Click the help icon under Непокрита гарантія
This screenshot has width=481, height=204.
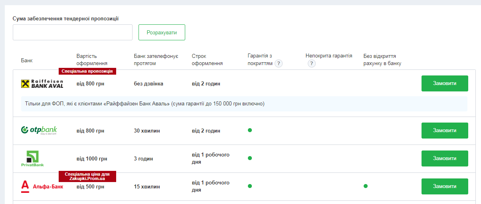pyautogui.click(x=312, y=63)
